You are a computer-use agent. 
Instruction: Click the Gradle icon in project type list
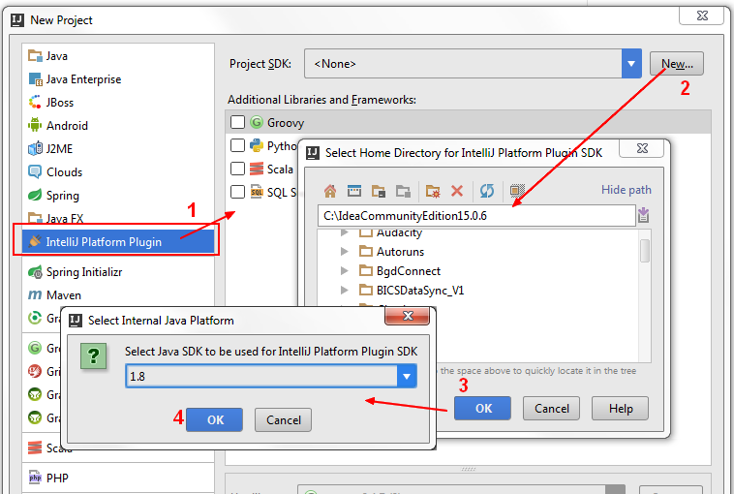35,318
